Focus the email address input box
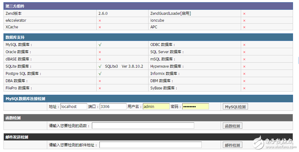The height and width of the screenshot is (152, 299). [x=150, y=145]
